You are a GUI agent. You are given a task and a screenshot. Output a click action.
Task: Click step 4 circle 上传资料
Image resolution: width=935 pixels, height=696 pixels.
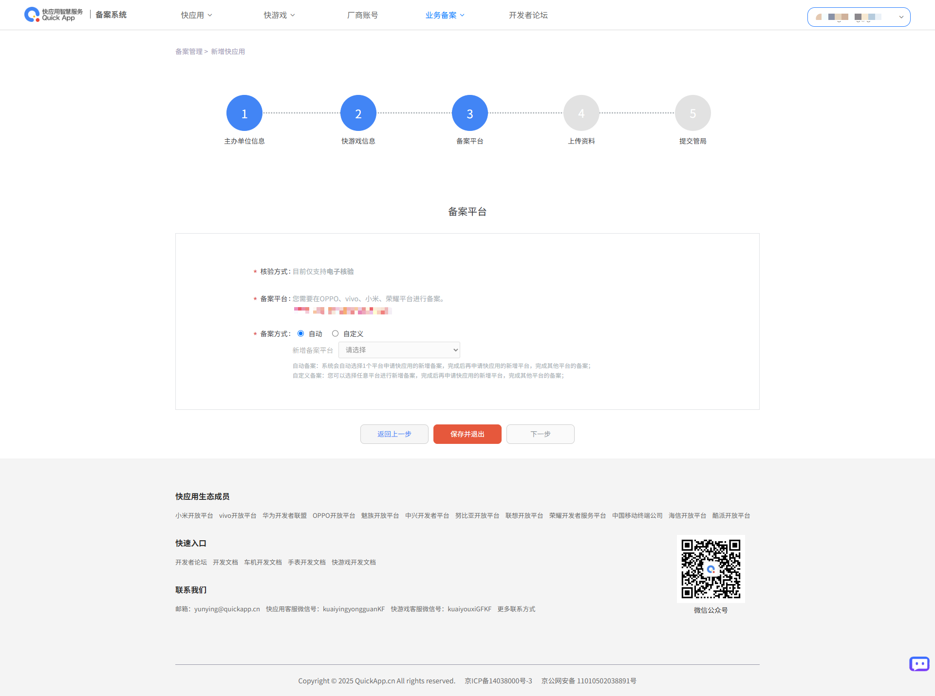581,113
